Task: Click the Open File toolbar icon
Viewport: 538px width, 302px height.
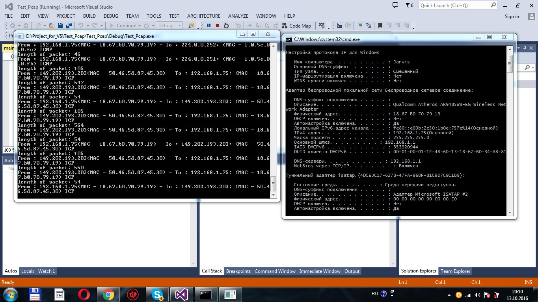Action: (x=52, y=26)
